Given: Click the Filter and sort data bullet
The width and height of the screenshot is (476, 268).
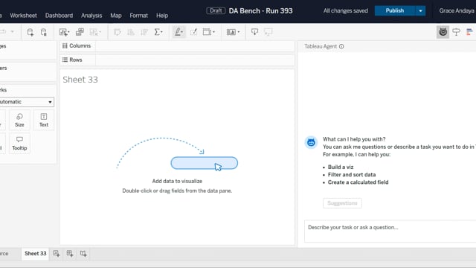Looking at the screenshot, I should [352, 175].
